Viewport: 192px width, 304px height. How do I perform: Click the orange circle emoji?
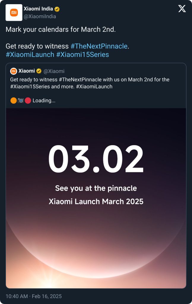[13, 101]
